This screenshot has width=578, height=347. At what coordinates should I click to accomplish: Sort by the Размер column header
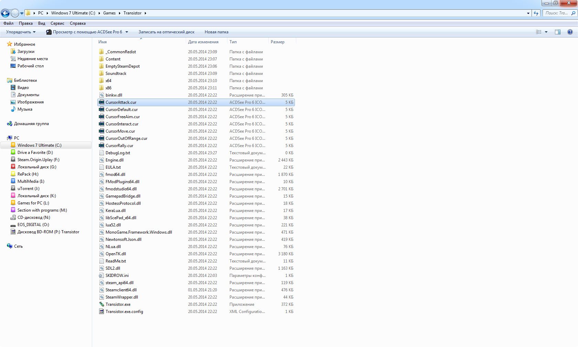(277, 42)
